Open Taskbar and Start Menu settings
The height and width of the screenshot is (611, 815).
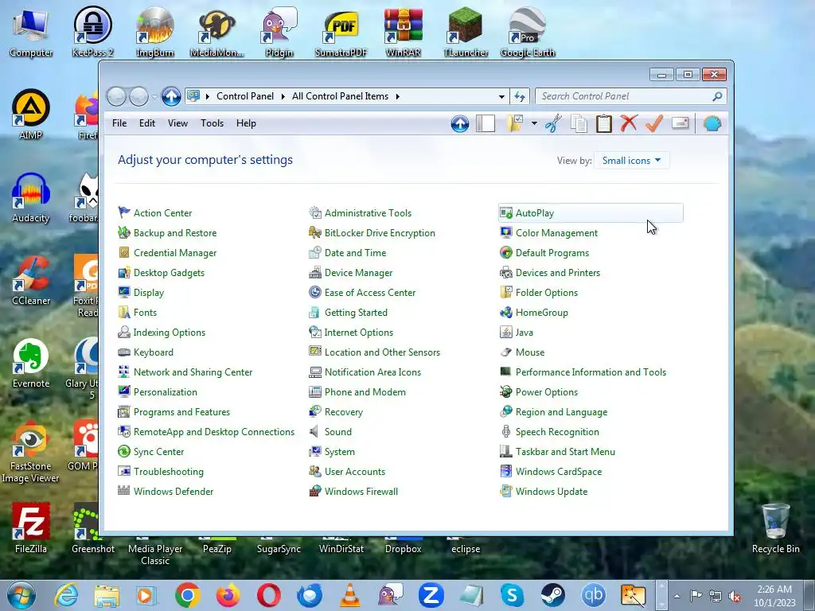(x=565, y=452)
